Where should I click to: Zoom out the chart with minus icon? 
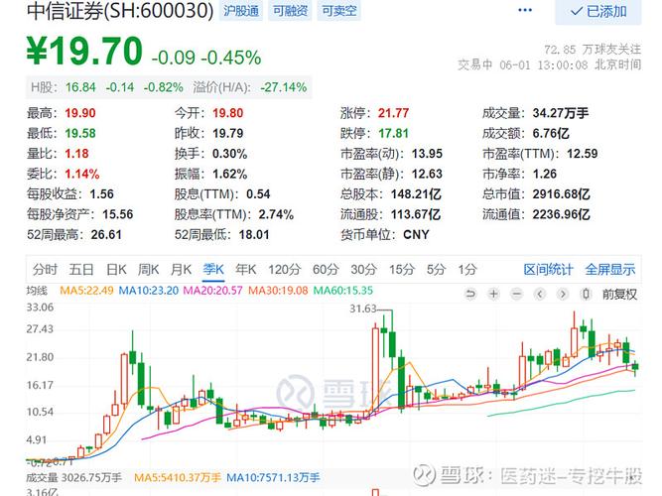click(517, 294)
